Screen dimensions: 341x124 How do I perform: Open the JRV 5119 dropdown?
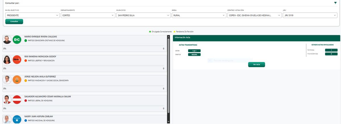[310, 15]
